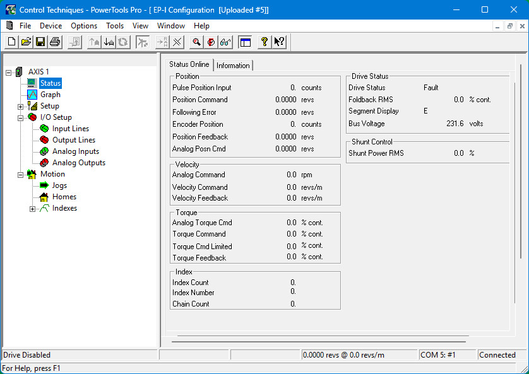Select AXIS 1 root node

point(39,72)
